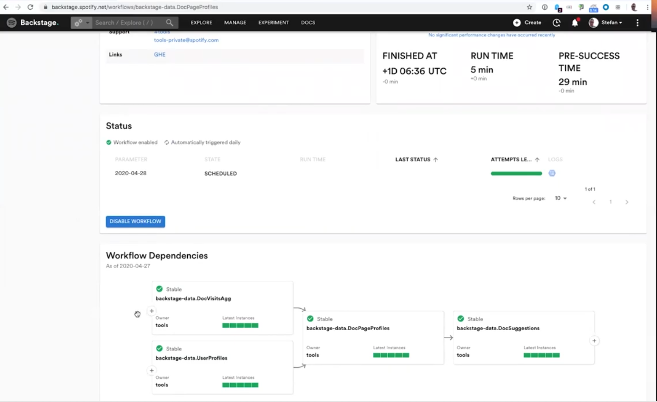Screen dimensions: 657x402
Task: Open the Chrome profile avatar
Action: click(x=634, y=7)
